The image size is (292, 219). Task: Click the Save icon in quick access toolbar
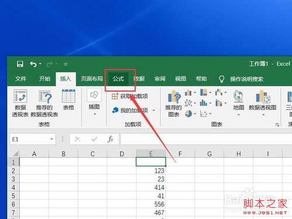coord(20,64)
